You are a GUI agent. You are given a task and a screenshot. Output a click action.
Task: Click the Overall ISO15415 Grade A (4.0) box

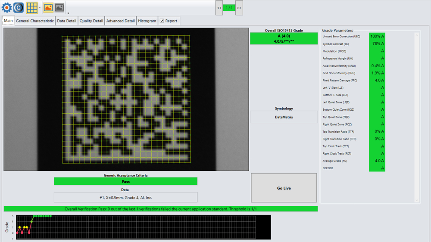(x=284, y=38)
